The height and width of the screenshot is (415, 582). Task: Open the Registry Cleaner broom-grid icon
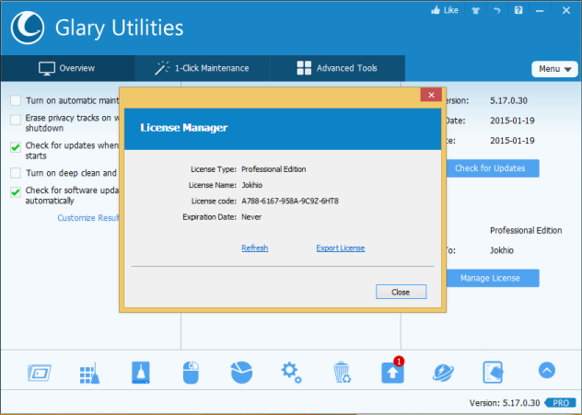click(x=89, y=373)
